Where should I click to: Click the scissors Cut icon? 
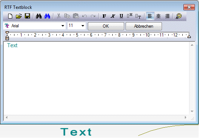[59, 16]
